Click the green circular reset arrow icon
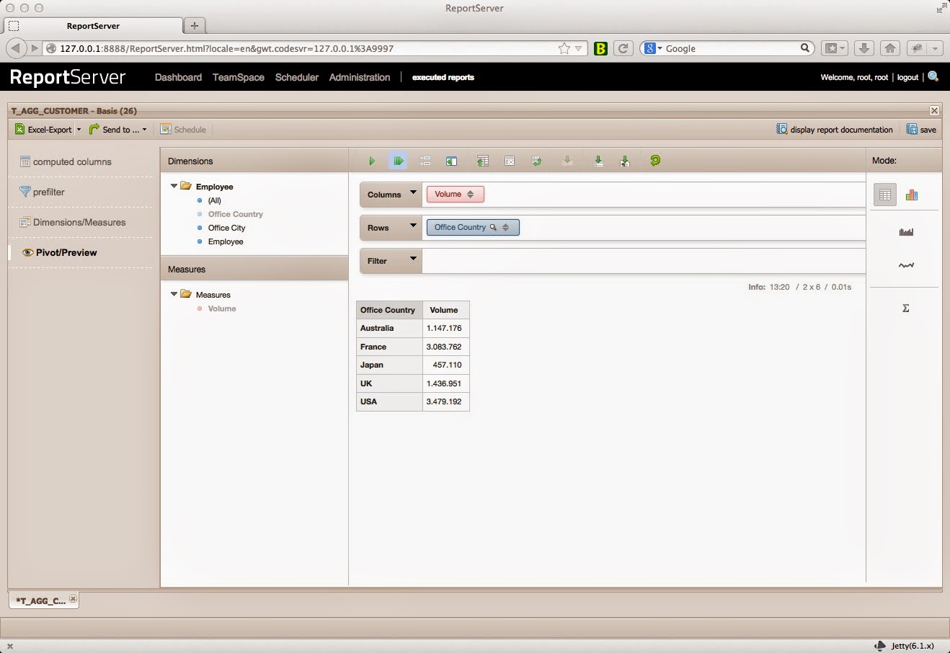 coord(655,161)
